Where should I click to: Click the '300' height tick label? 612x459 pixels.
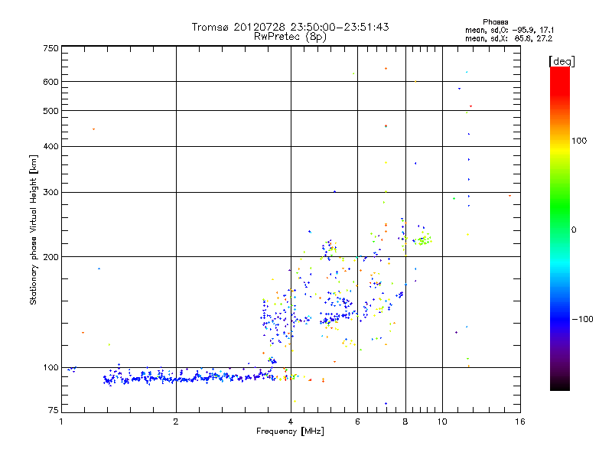point(50,192)
